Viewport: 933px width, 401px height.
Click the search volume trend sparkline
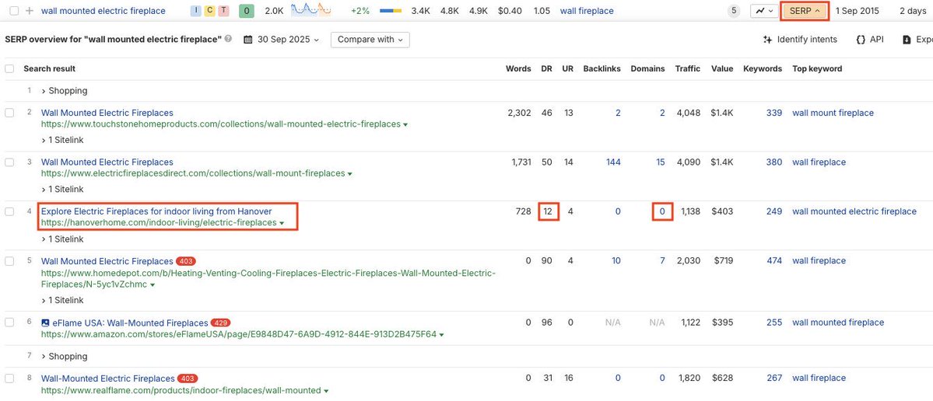(x=310, y=10)
